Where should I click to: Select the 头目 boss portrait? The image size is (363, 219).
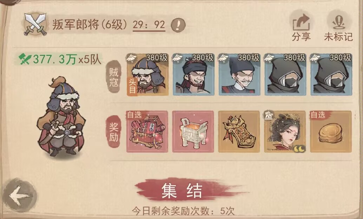147,74
